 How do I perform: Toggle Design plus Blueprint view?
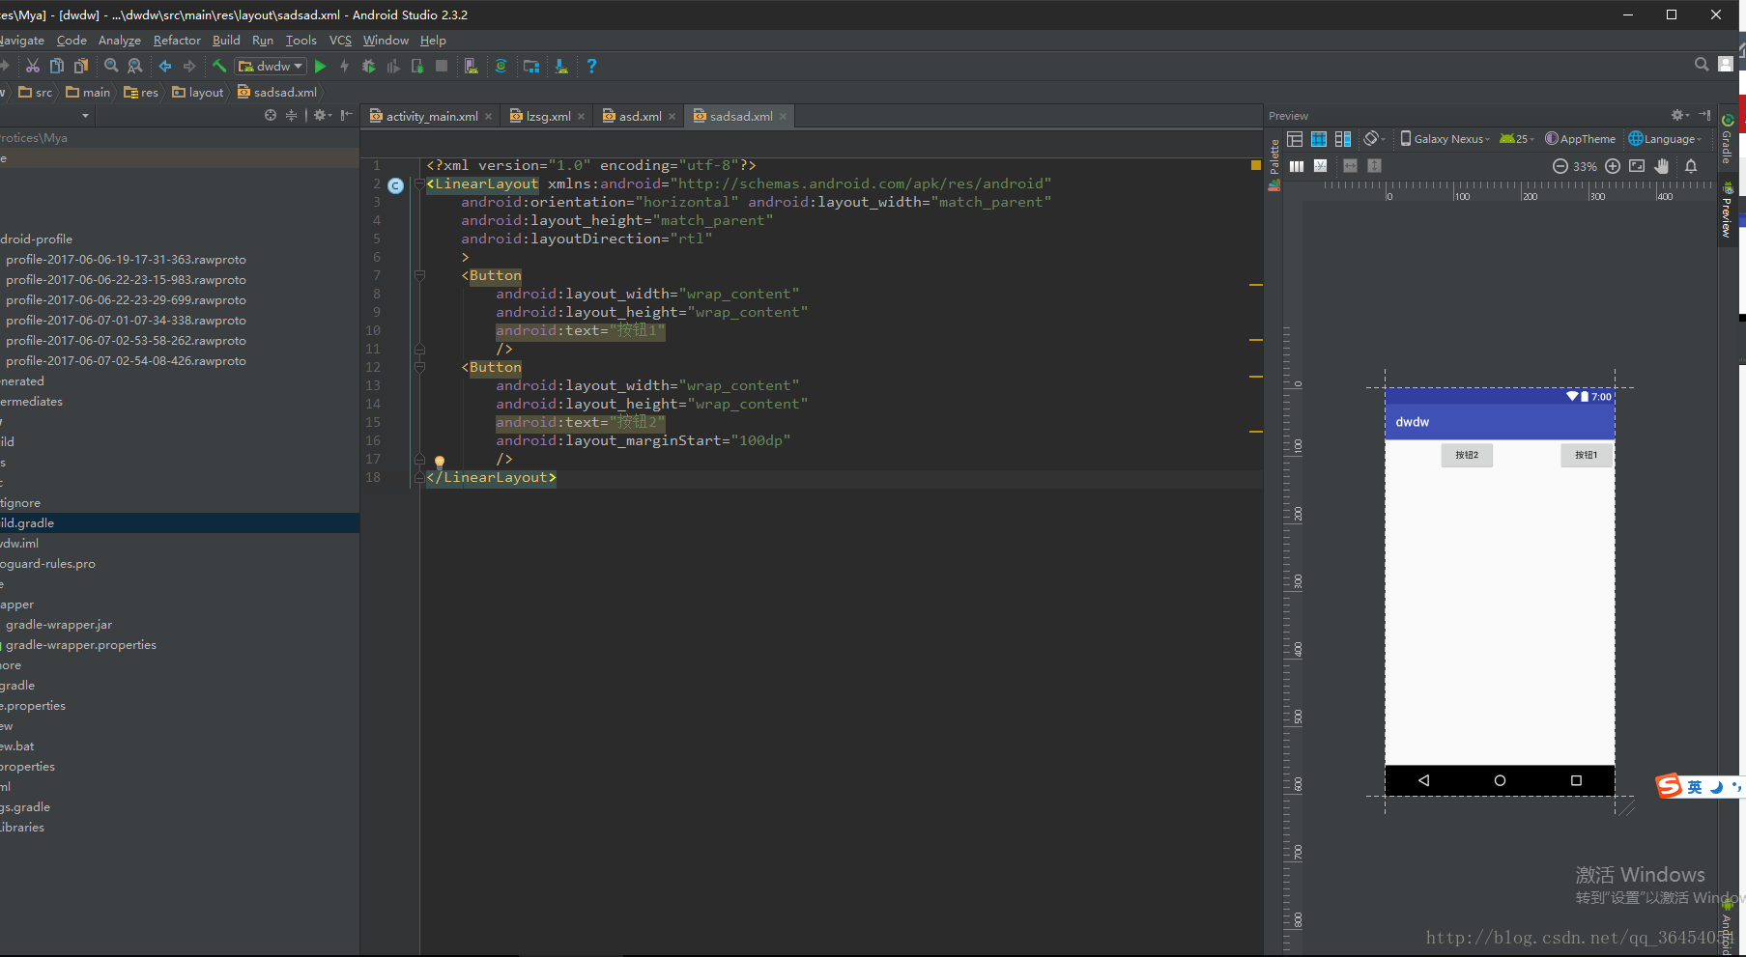pos(1343,139)
